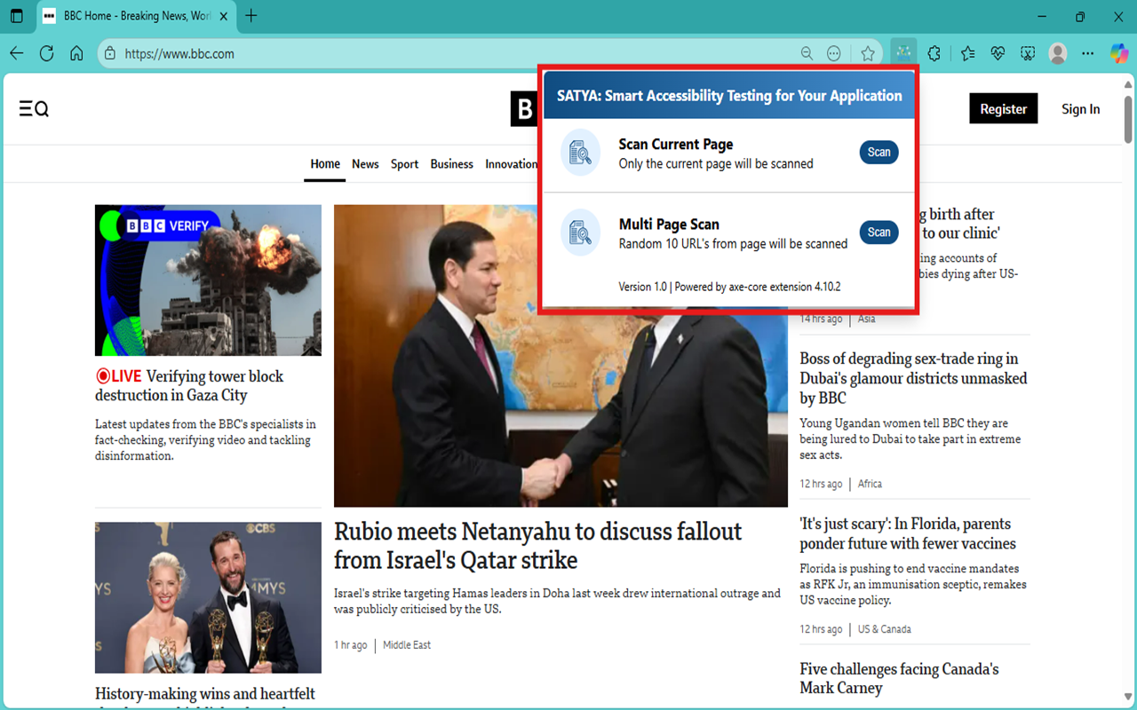Open the Extensions puzzle icon
Image resolution: width=1137 pixels, height=710 pixels.
(934, 53)
